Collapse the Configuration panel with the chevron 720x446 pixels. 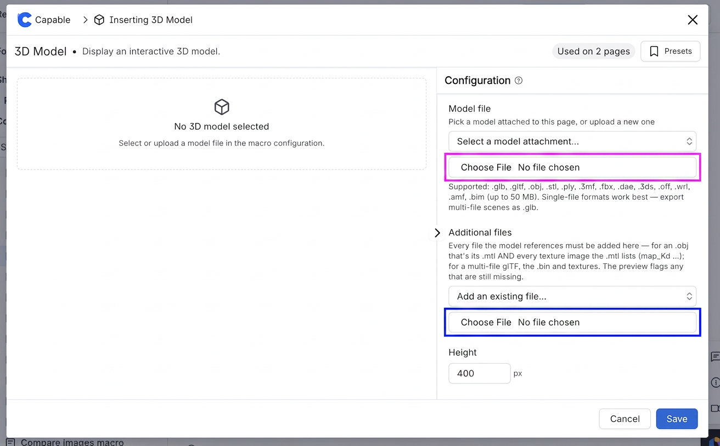pyautogui.click(x=437, y=233)
